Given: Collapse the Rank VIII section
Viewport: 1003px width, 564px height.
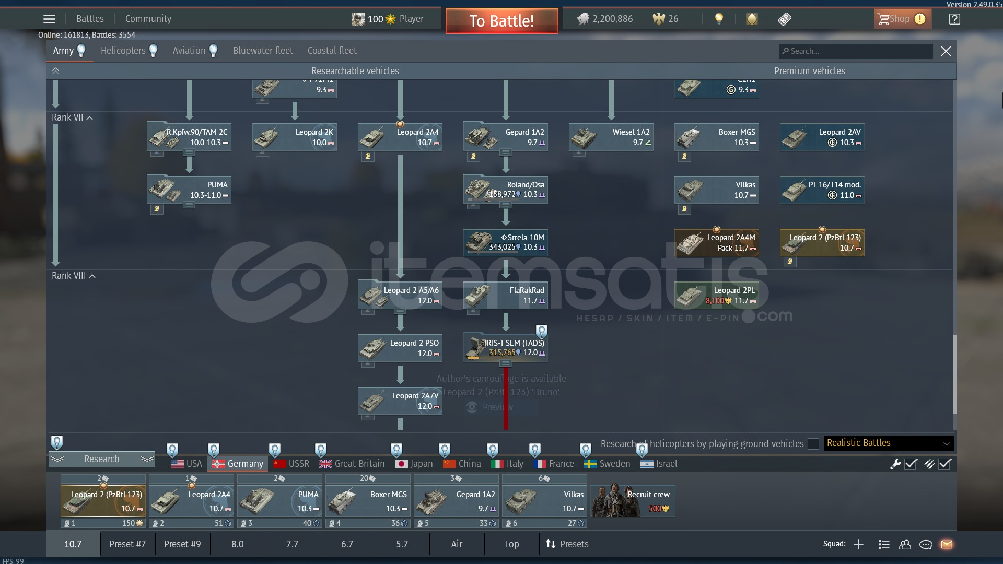Looking at the screenshot, I should click(x=92, y=276).
